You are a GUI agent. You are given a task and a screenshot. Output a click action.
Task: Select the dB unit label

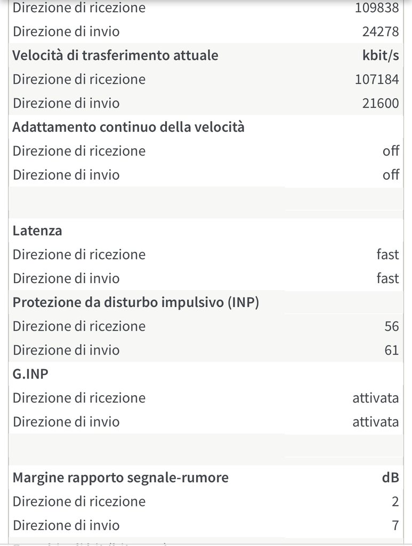(391, 477)
